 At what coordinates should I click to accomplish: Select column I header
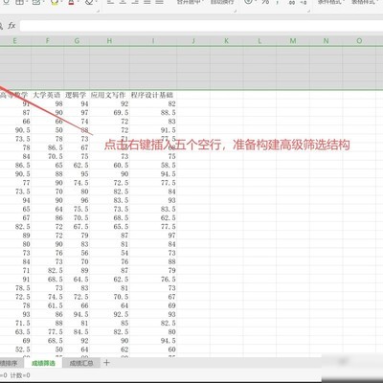153,41
